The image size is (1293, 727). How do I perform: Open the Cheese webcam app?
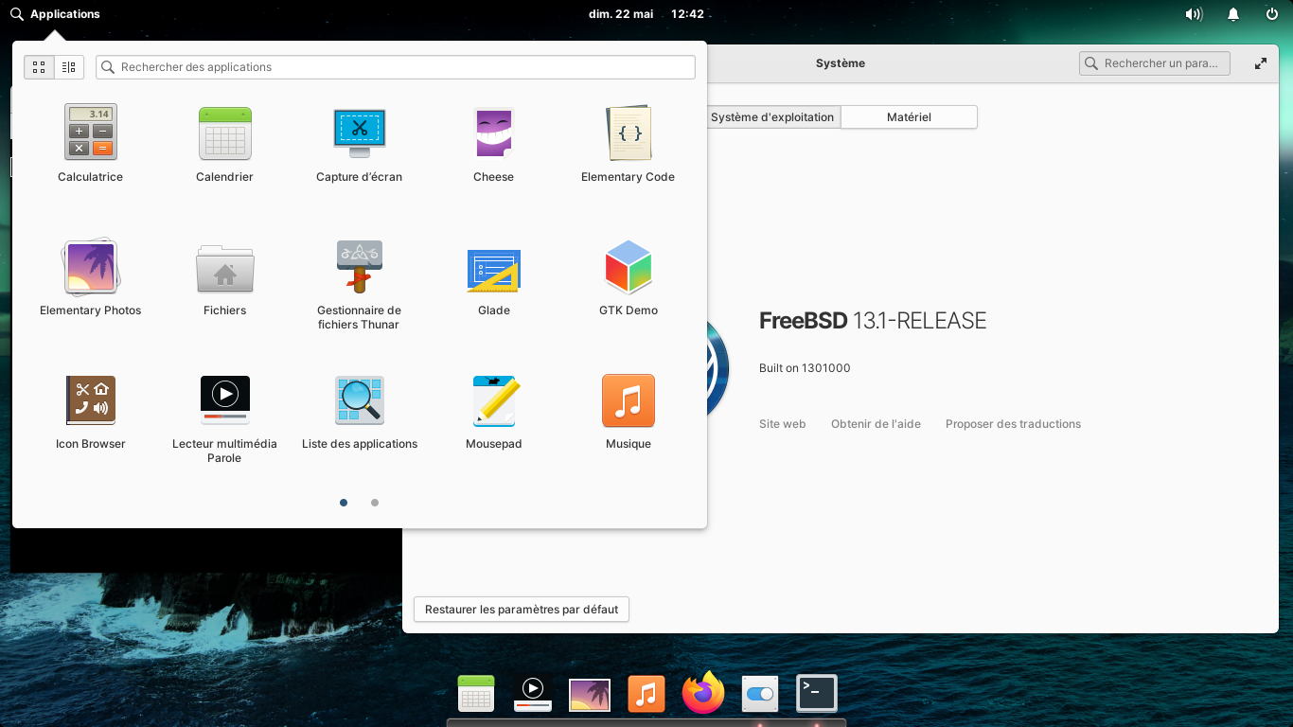point(493,143)
